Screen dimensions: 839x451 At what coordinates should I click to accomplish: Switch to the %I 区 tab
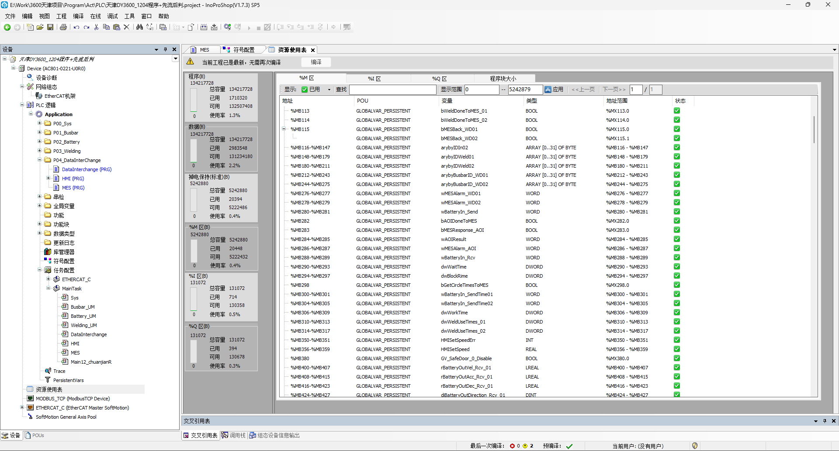pos(374,79)
